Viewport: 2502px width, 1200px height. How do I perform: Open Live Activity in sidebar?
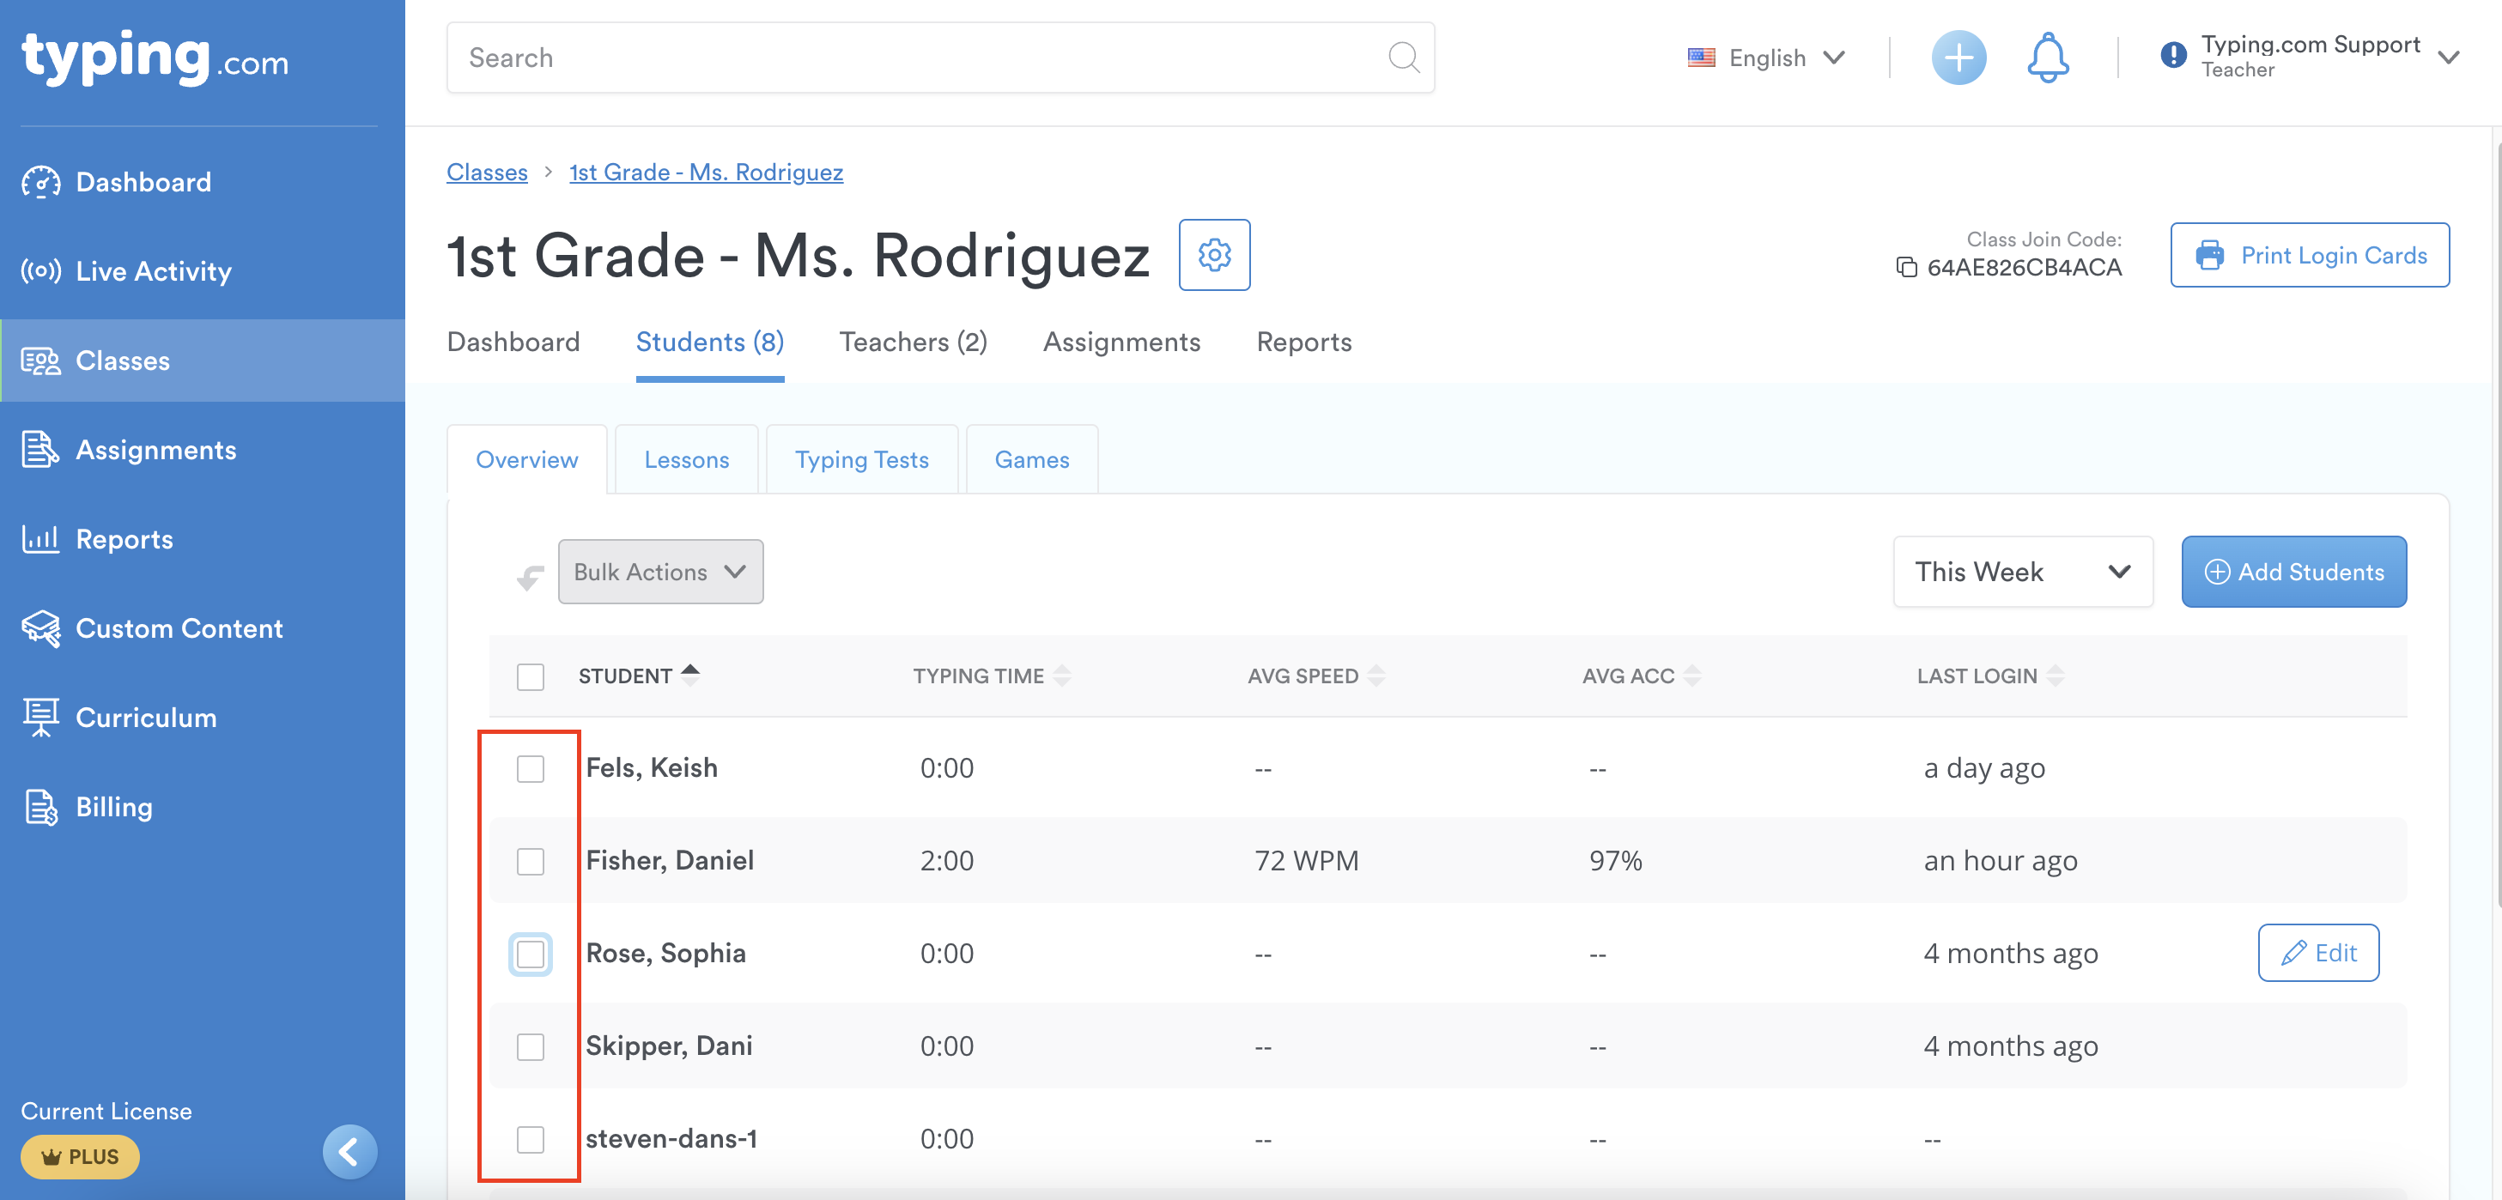(x=153, y=271)
